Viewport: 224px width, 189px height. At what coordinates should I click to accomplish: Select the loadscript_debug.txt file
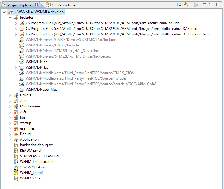pyautogui.click(x=36, y=145)
